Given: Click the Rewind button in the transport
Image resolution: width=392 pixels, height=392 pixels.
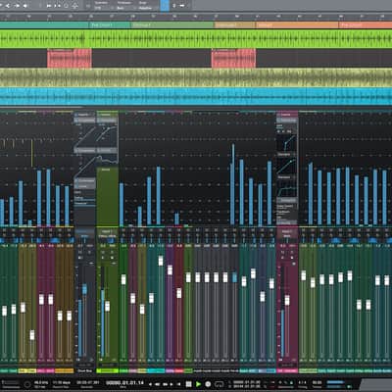Looking at the screenshot, I should point(158,384).
